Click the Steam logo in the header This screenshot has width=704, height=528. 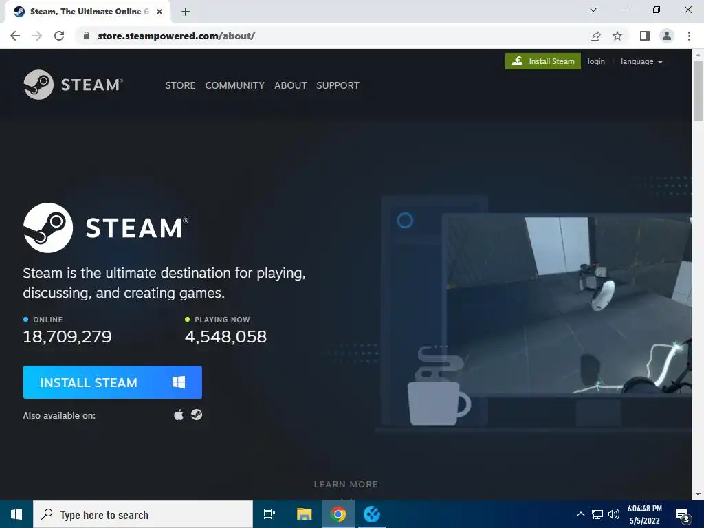[x=73, y=85]
